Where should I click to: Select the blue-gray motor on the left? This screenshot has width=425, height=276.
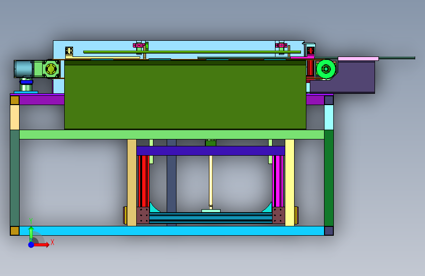click(x=24, y=69)
